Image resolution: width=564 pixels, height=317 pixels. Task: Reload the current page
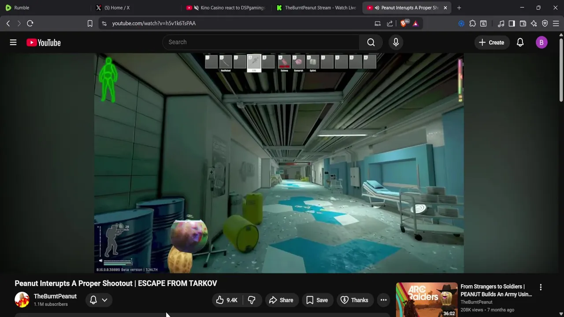[30, 23]
